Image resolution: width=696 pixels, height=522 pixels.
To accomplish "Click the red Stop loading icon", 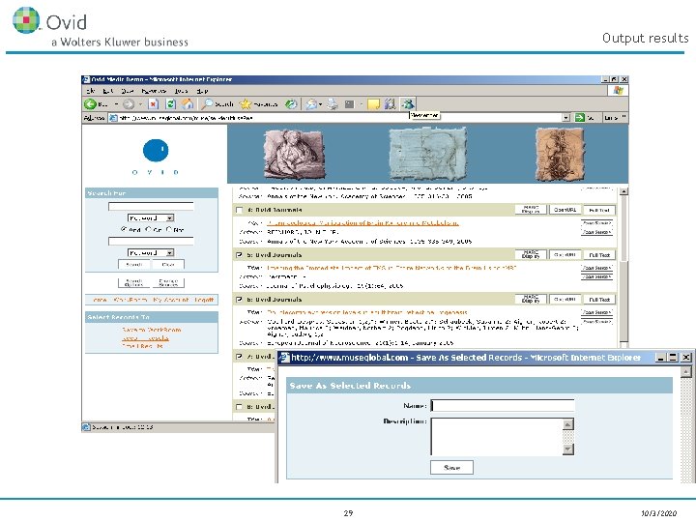I will tap(153, 104).
